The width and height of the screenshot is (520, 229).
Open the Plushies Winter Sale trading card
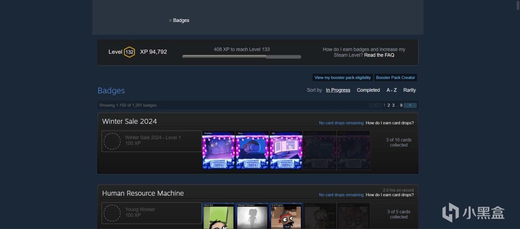pyautogui.click(x=218, y=150)
